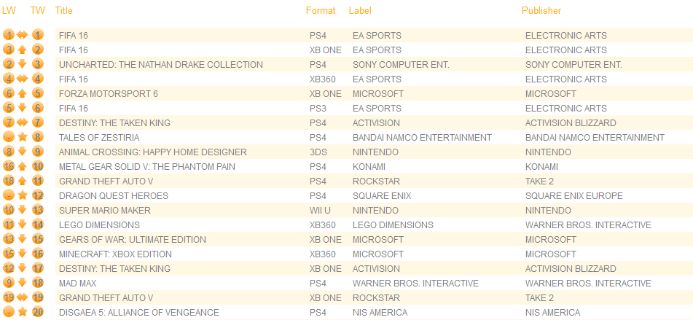This screenshot has width=693, height=320.
Task: Select the Mad Max title
Action: point(78,284)
